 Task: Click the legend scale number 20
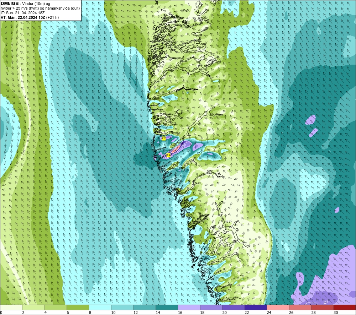point(225,313)
